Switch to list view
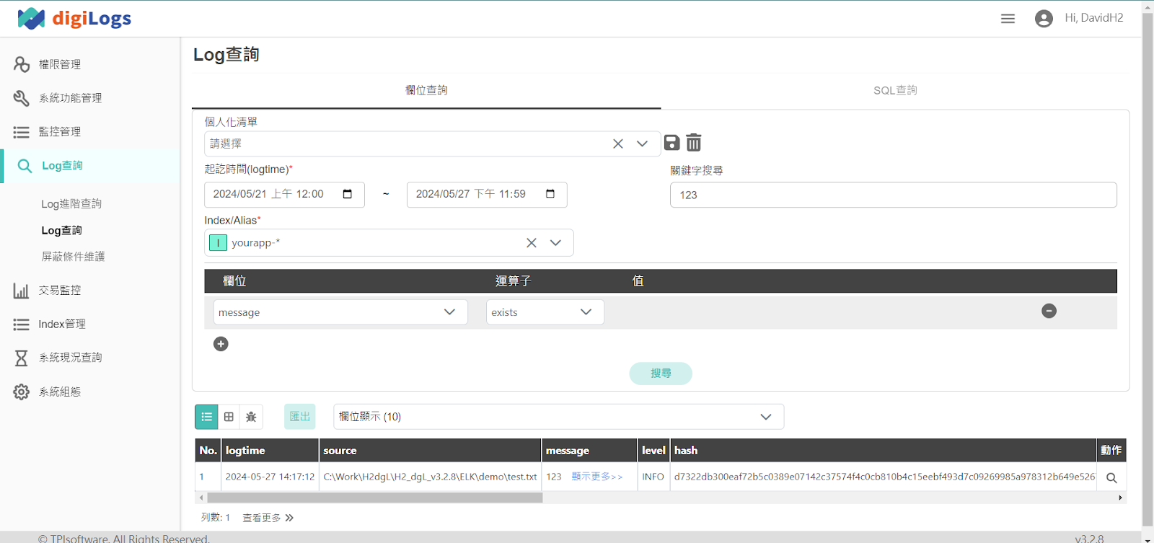1154x543 pixels. click(206, 417)
